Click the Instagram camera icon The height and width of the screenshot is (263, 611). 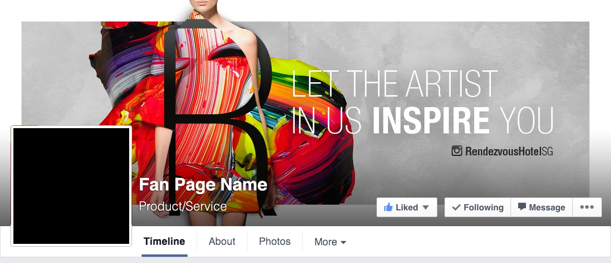(x=457, y=151)
